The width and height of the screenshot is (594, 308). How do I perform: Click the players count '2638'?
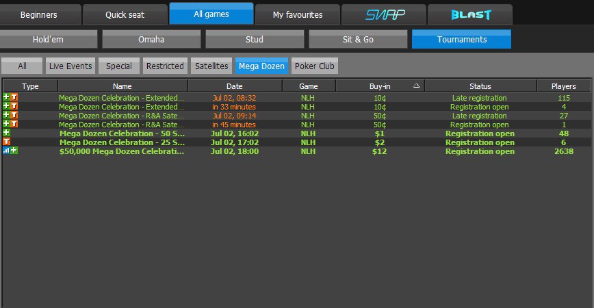[x=564, y=151]
